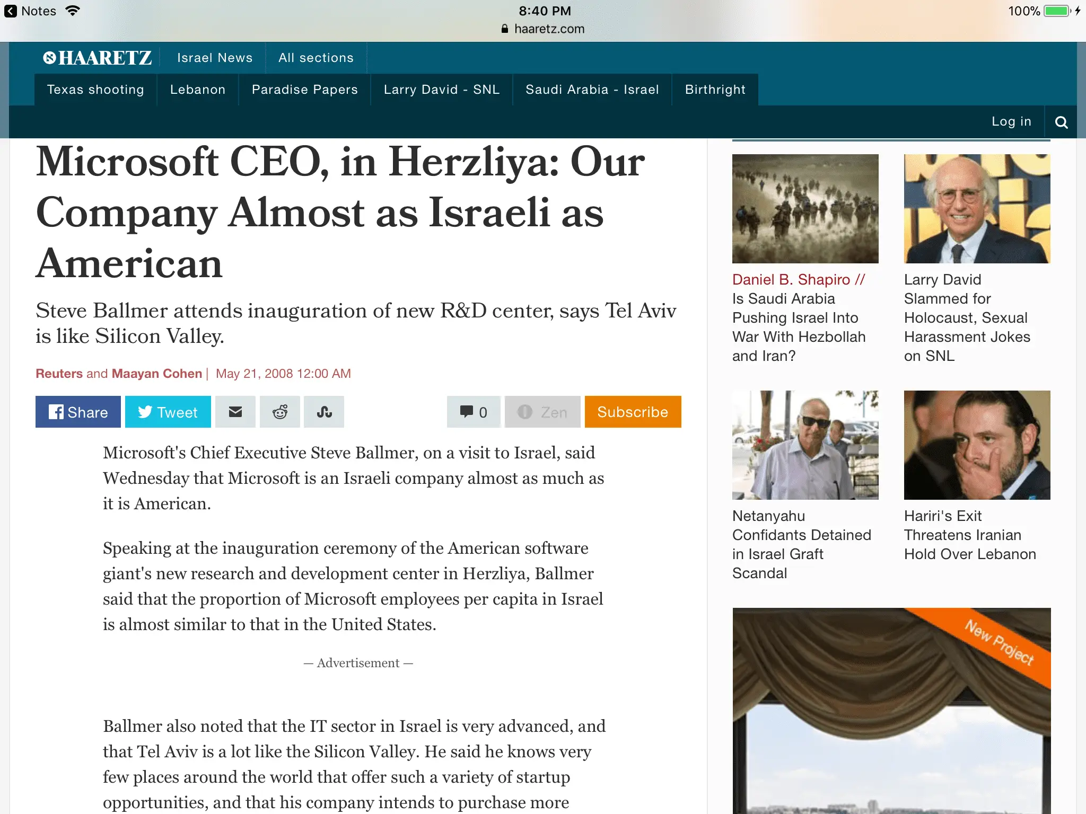Select the Paradise Papers topic tab

[304, 90]
